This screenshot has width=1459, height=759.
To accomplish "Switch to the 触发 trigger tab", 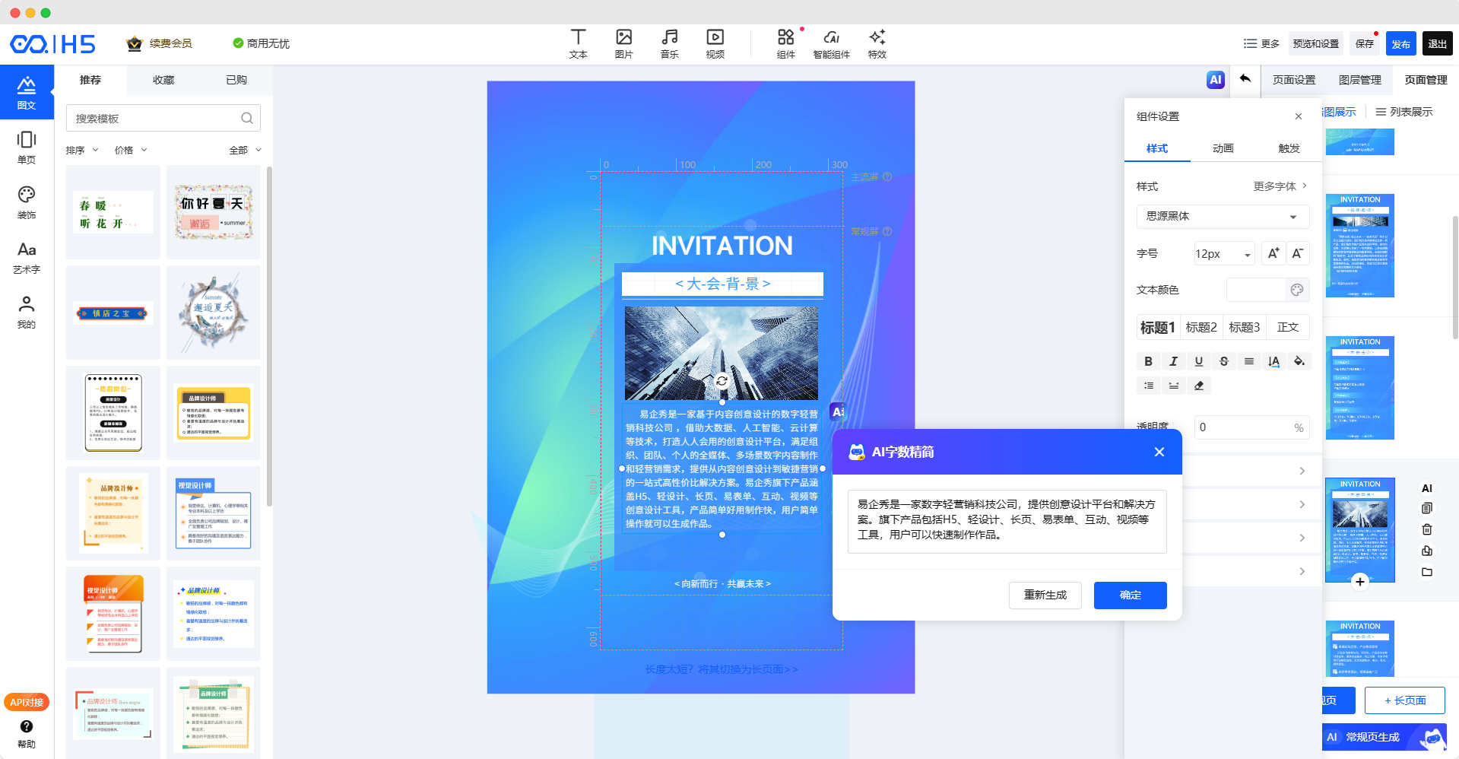I will point(1289,148).
